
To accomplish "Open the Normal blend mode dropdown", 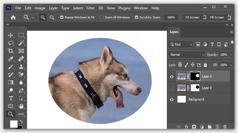I will pos(187,55).
